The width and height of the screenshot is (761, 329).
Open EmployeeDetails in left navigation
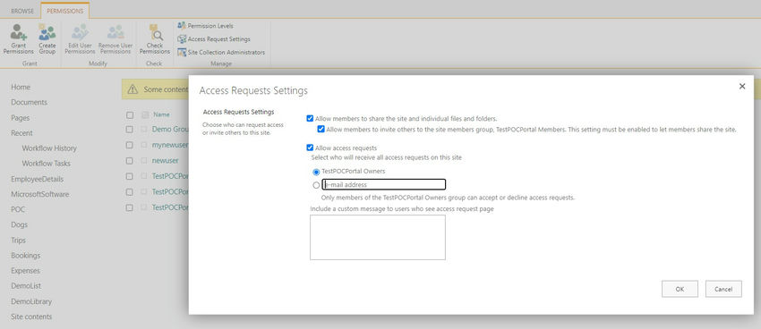(37, 180)
